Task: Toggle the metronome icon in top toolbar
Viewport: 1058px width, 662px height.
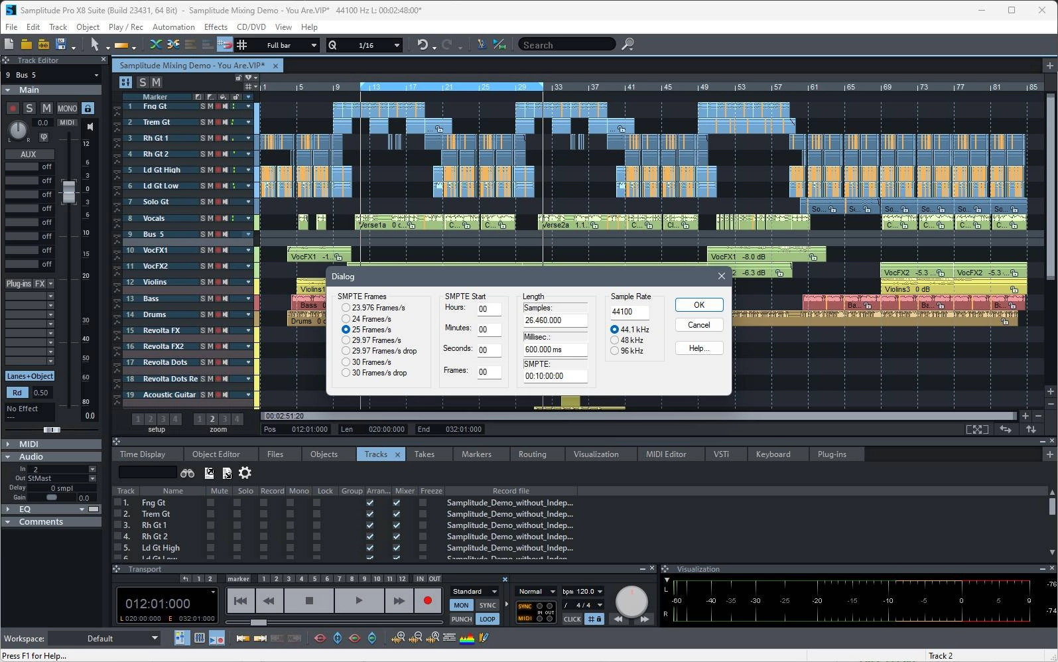Action: tap(482, 44)
